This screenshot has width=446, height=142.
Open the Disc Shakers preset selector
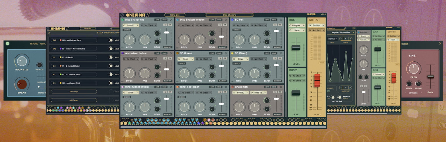(229, 15)
